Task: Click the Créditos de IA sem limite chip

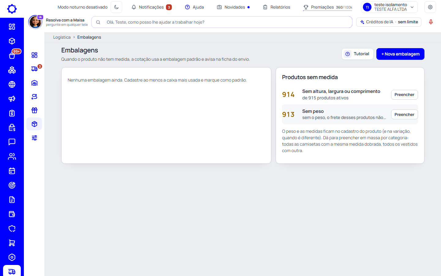Action: (389, 22)
